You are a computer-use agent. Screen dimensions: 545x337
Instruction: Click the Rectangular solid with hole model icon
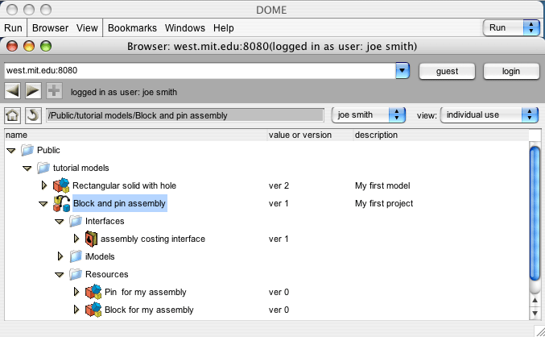61,185
